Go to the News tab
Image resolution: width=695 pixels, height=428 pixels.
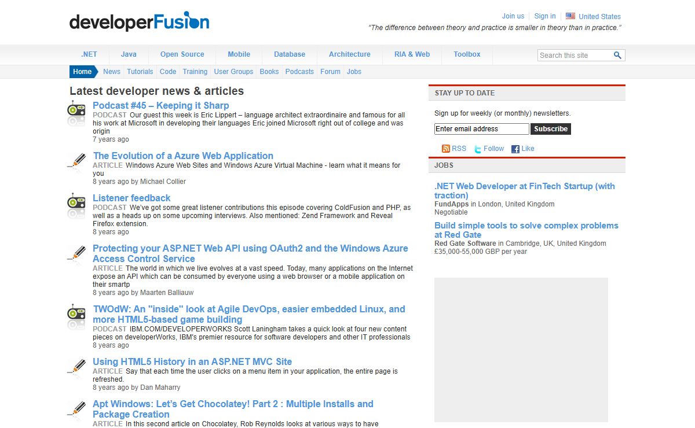112,72
